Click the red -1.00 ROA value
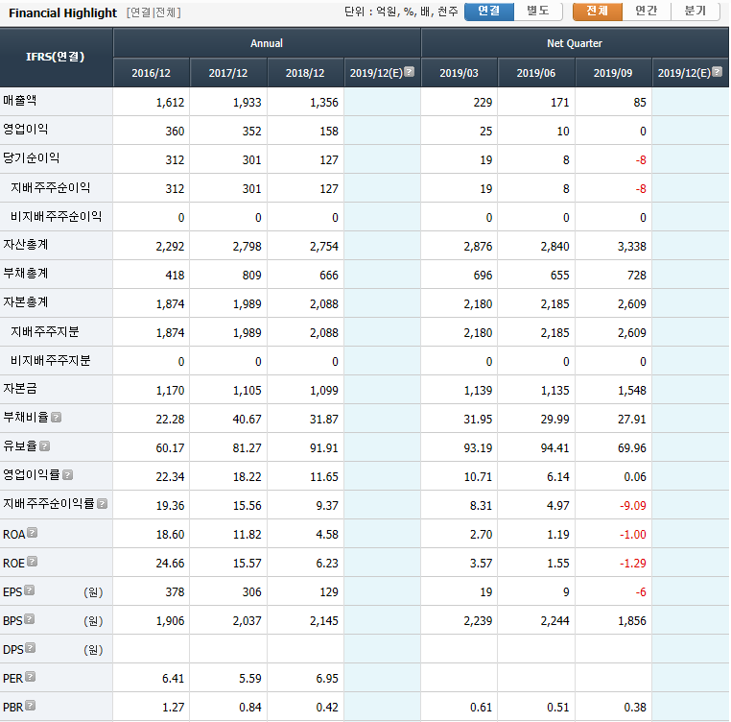The height and width of the screenshot is (722, 731). click(x=632, y=535)
